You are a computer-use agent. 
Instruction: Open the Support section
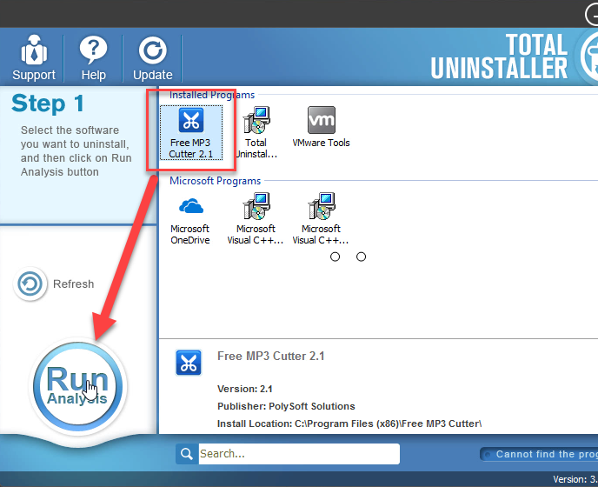(x=34, y=58)
